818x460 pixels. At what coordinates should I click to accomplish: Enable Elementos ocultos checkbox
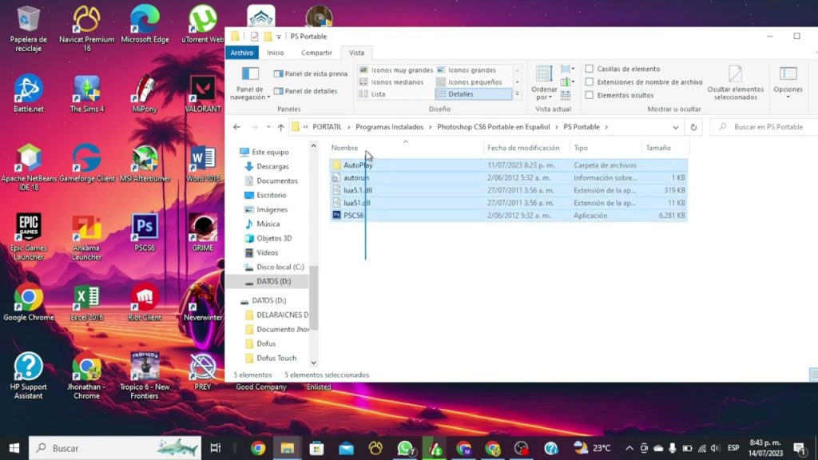[x=590, y=95]
